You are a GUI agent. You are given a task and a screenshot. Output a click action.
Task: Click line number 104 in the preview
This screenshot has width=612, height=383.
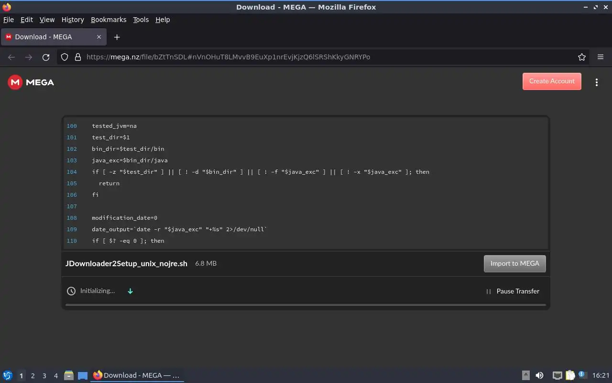(72, 172)
